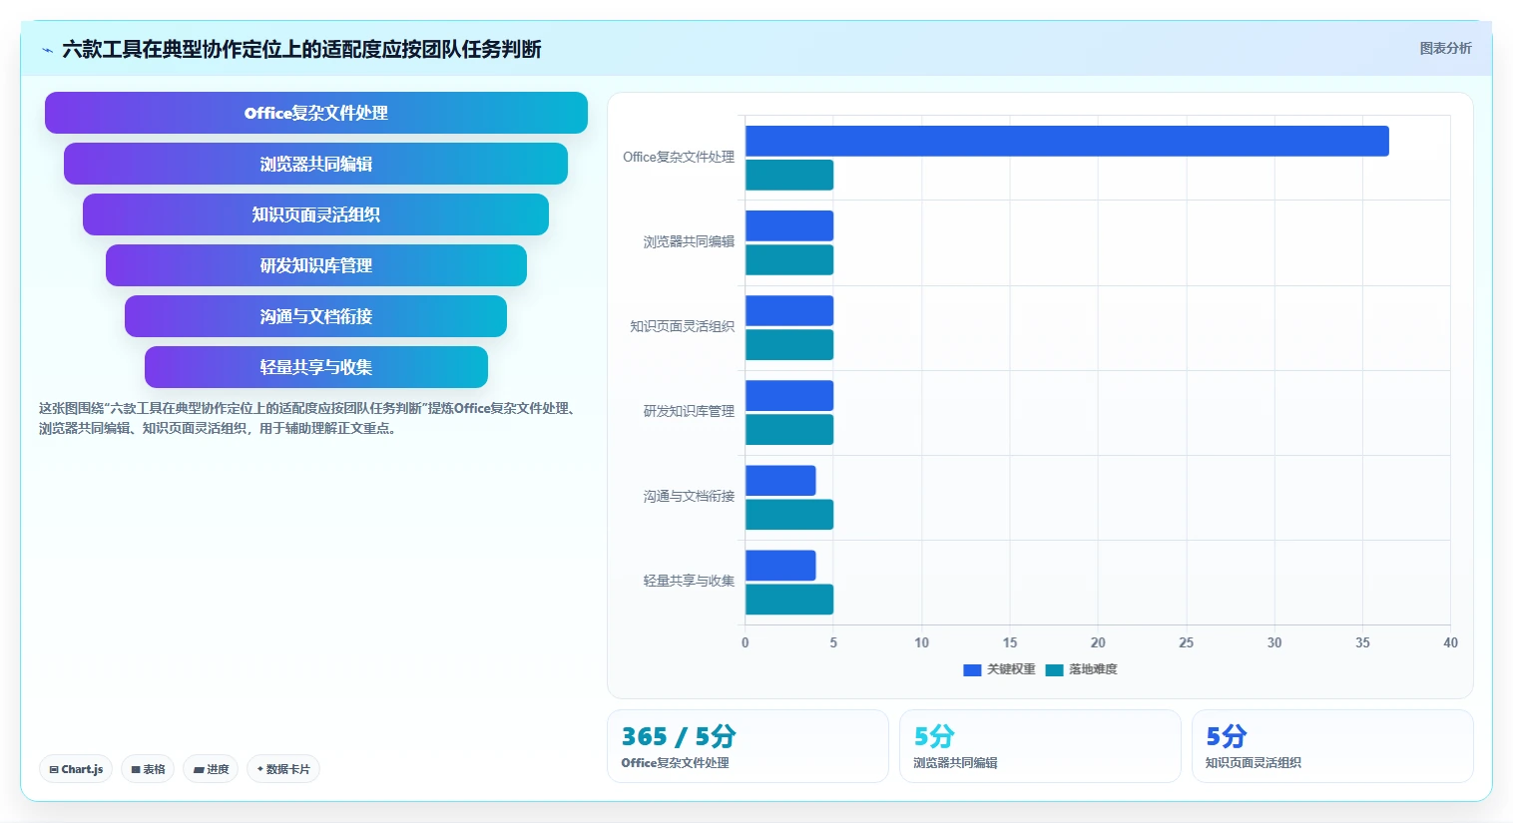1513x823 pixels.
Task: Select the Office复杂文件处理 funnel bar
Action: point(316,113)
